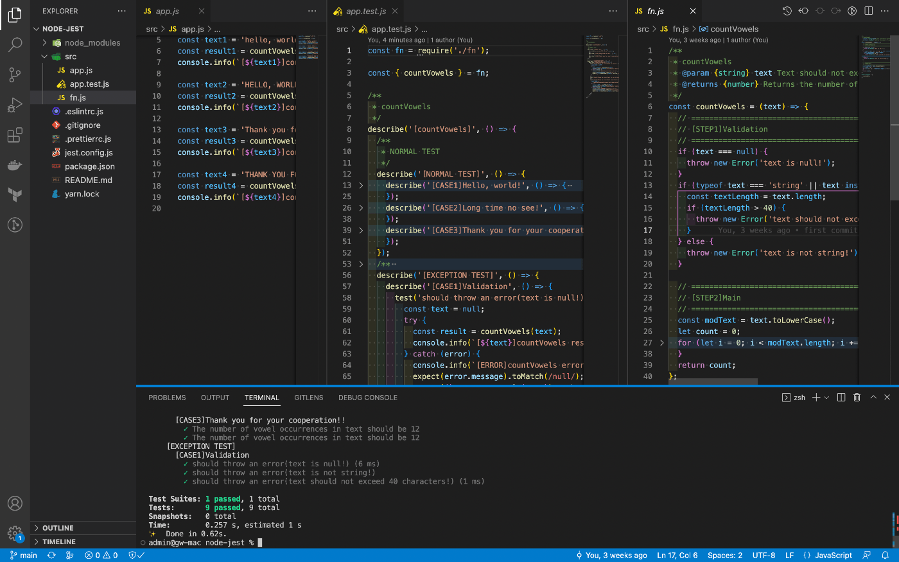Close the app.test.js tab

(395, 11)
